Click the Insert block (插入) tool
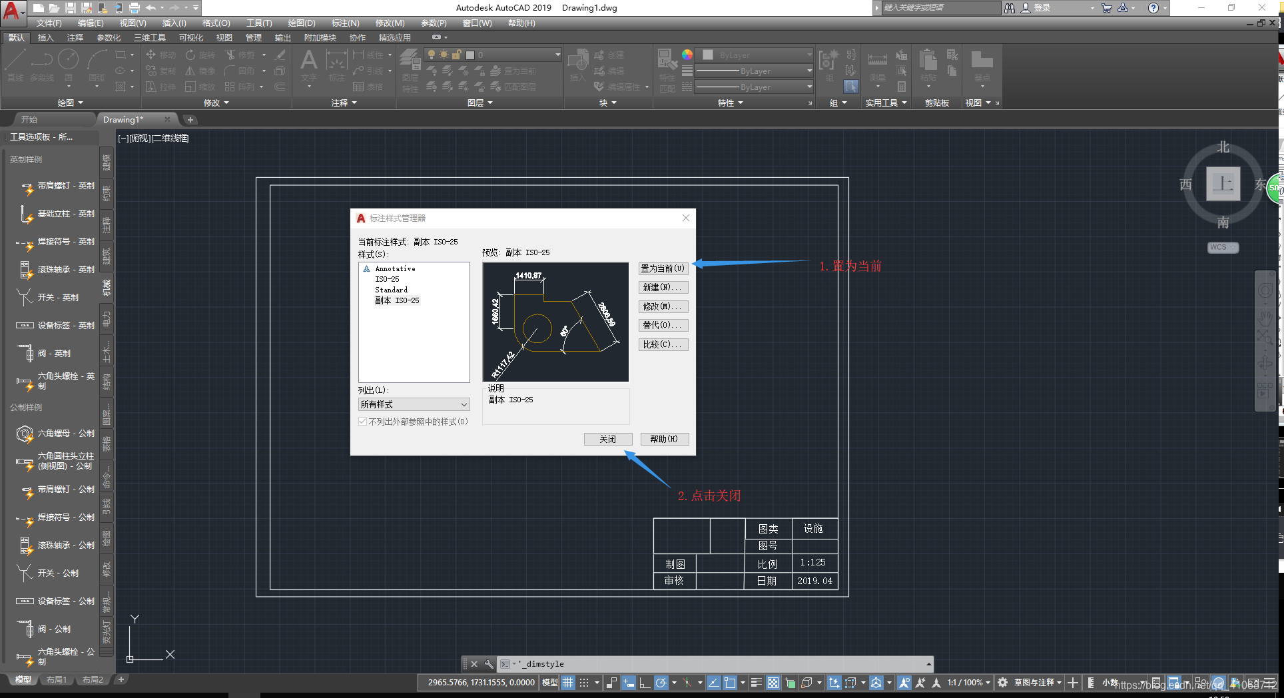Screen dimensions: 1284x698 tap(577, 65)
